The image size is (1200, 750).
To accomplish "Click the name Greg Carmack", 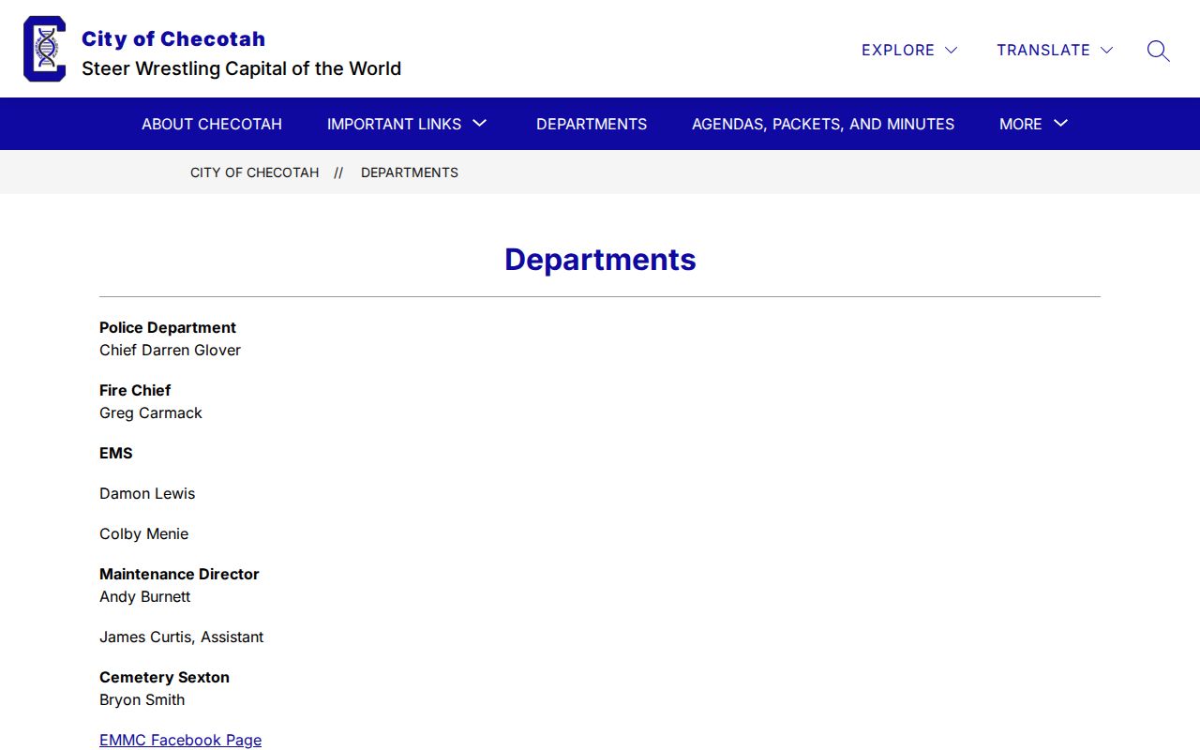I will (151, 412).
